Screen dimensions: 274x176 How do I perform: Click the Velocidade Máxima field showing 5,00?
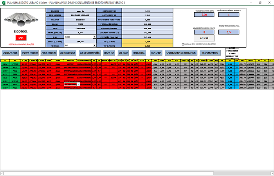(204, 15)
